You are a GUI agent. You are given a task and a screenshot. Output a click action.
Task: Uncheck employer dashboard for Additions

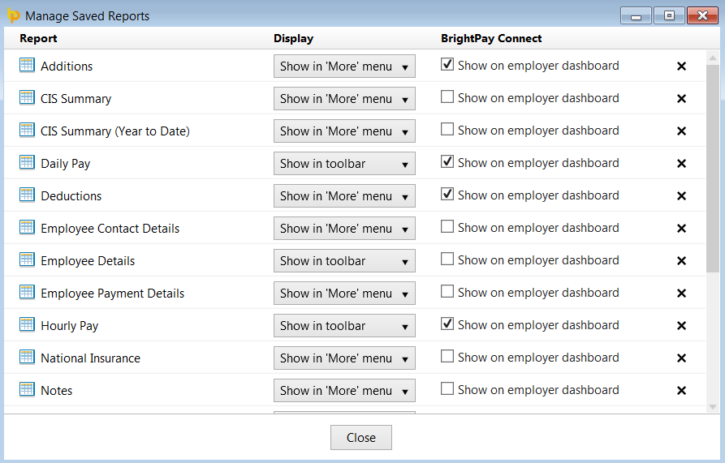(447, 64)
